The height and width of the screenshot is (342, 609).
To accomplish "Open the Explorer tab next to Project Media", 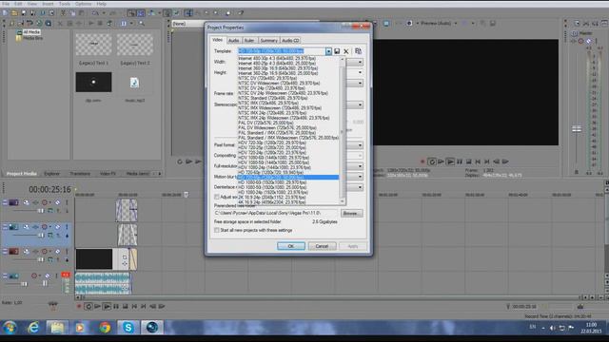I will 51,174.
